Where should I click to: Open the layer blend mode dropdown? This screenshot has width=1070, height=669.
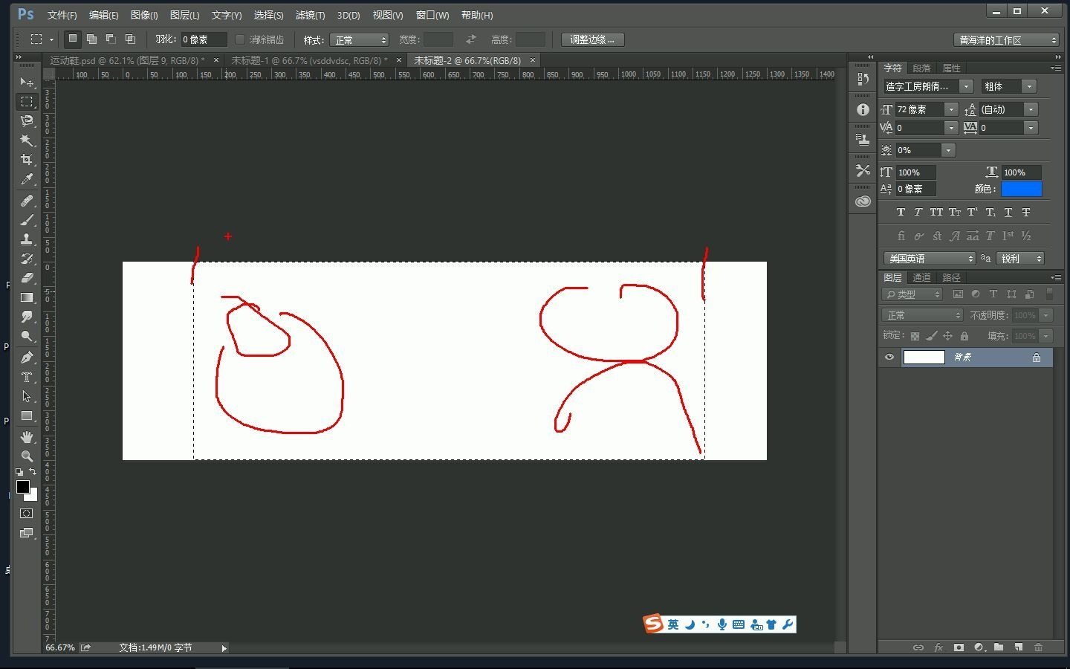922,315
